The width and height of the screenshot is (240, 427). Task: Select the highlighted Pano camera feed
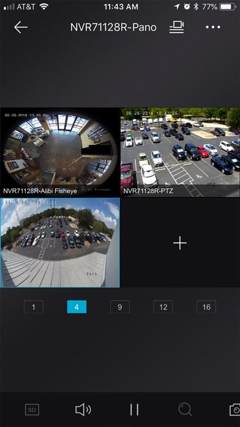tap(60, 242)
